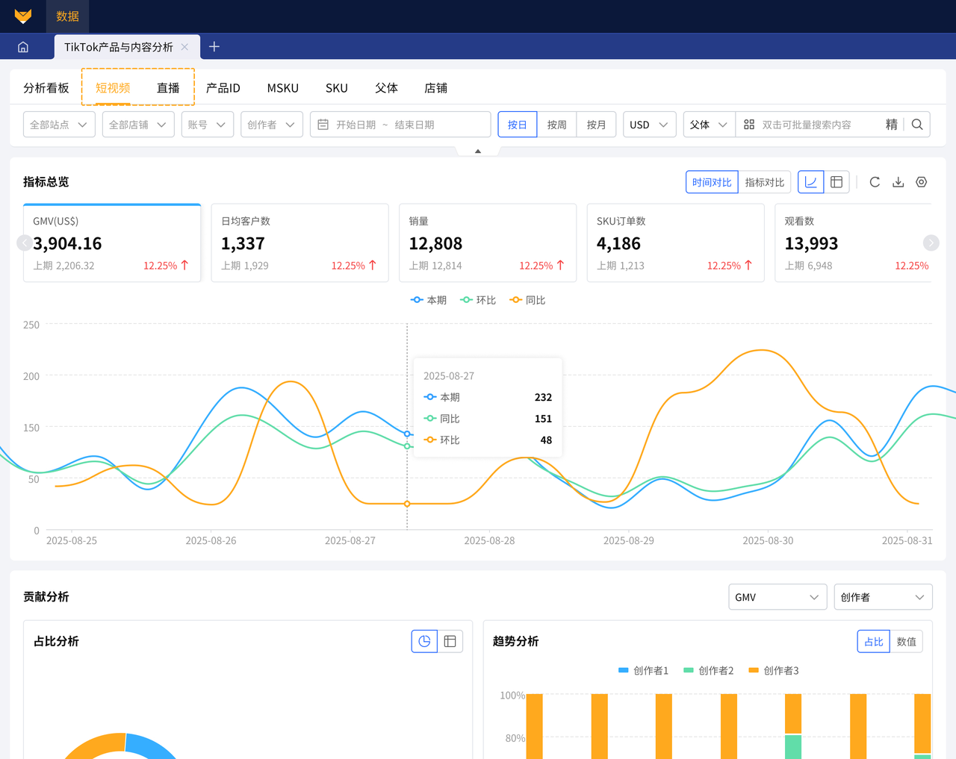The image size is (956, 759).
Task: Open the 账号 dropdown
Action: point(208,125)
